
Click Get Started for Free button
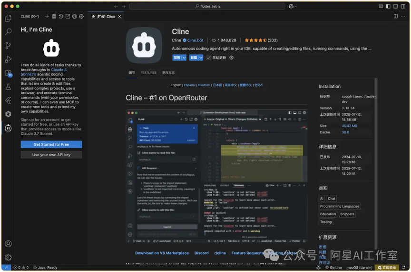(x=51, y=144)
